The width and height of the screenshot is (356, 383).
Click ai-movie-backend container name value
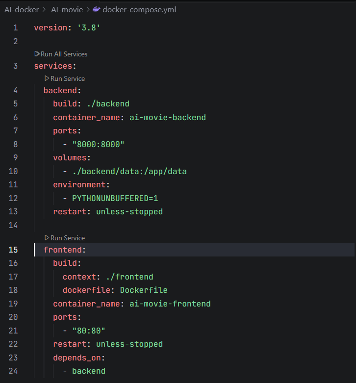[168, 118]
